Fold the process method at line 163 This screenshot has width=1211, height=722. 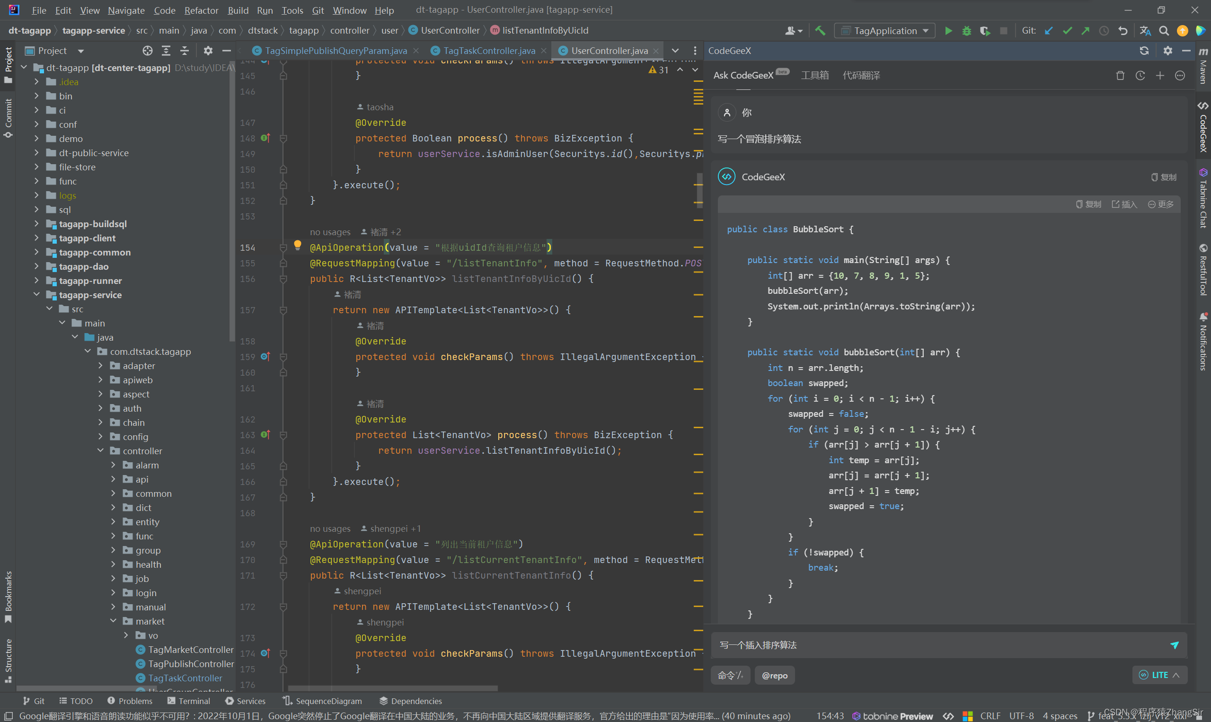283,435
